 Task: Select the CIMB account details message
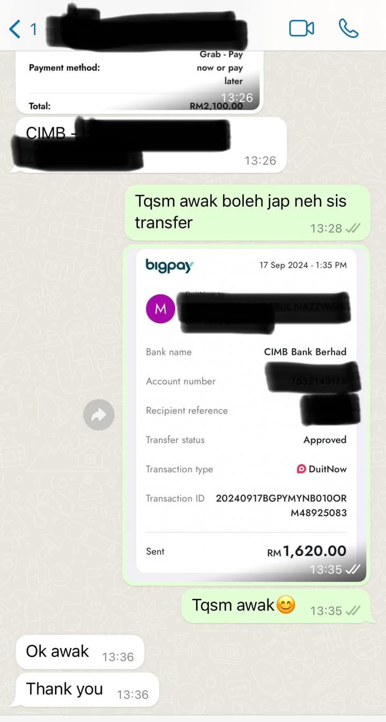[x=149, y=145]
